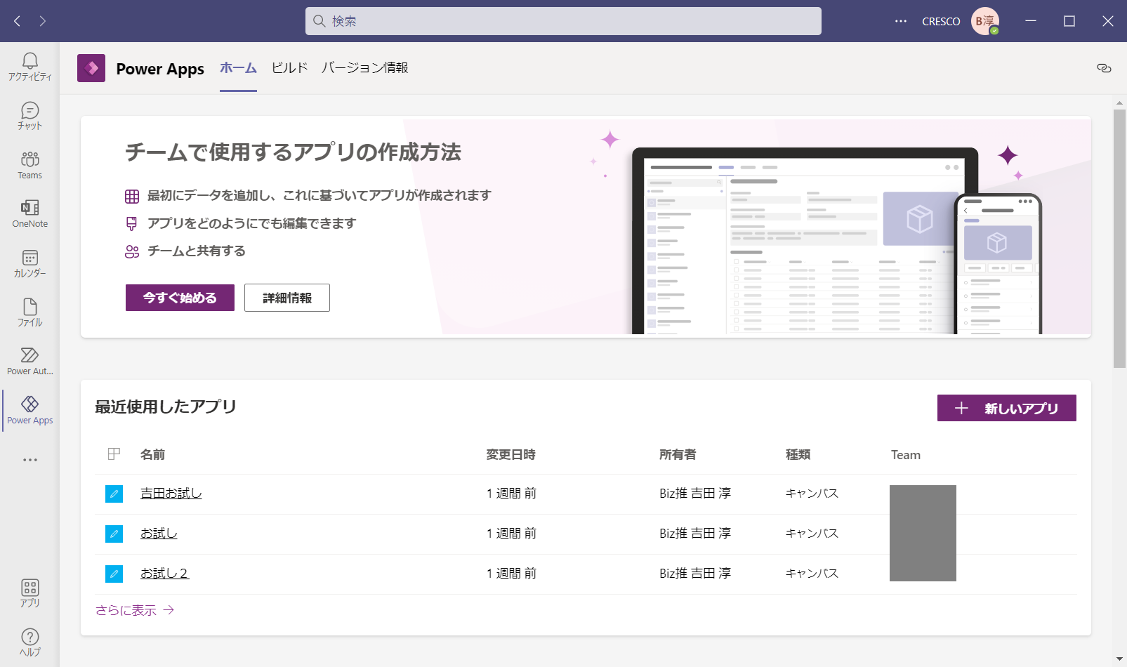
Task: Open ファイル in the sidebar
Action: (x=29, y=312)
